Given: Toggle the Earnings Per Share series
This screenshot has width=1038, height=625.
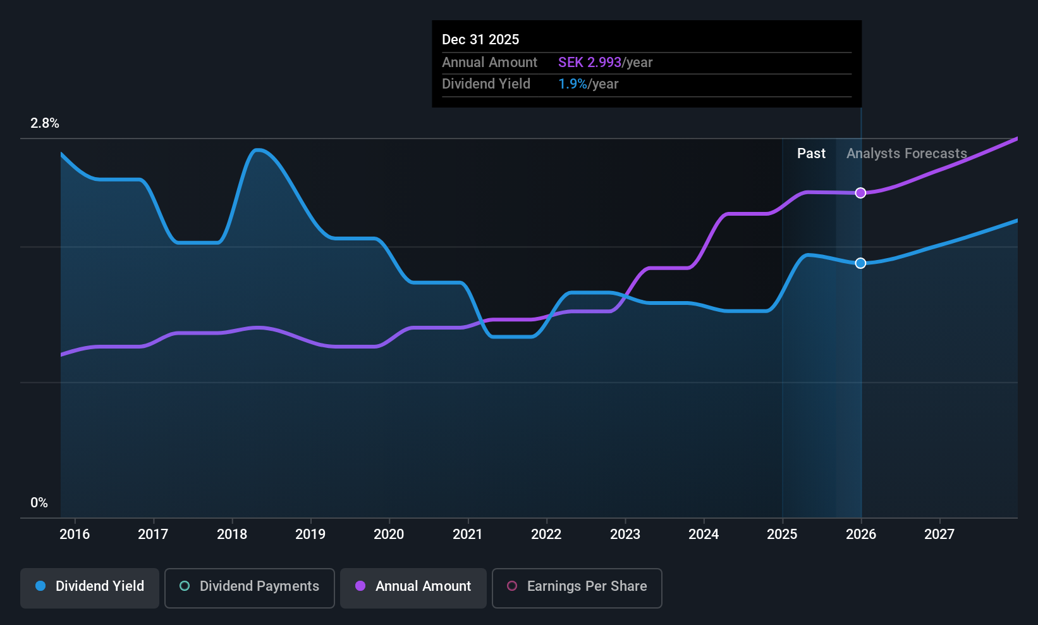Looking at the screenshot, I should tap(577, 588).
